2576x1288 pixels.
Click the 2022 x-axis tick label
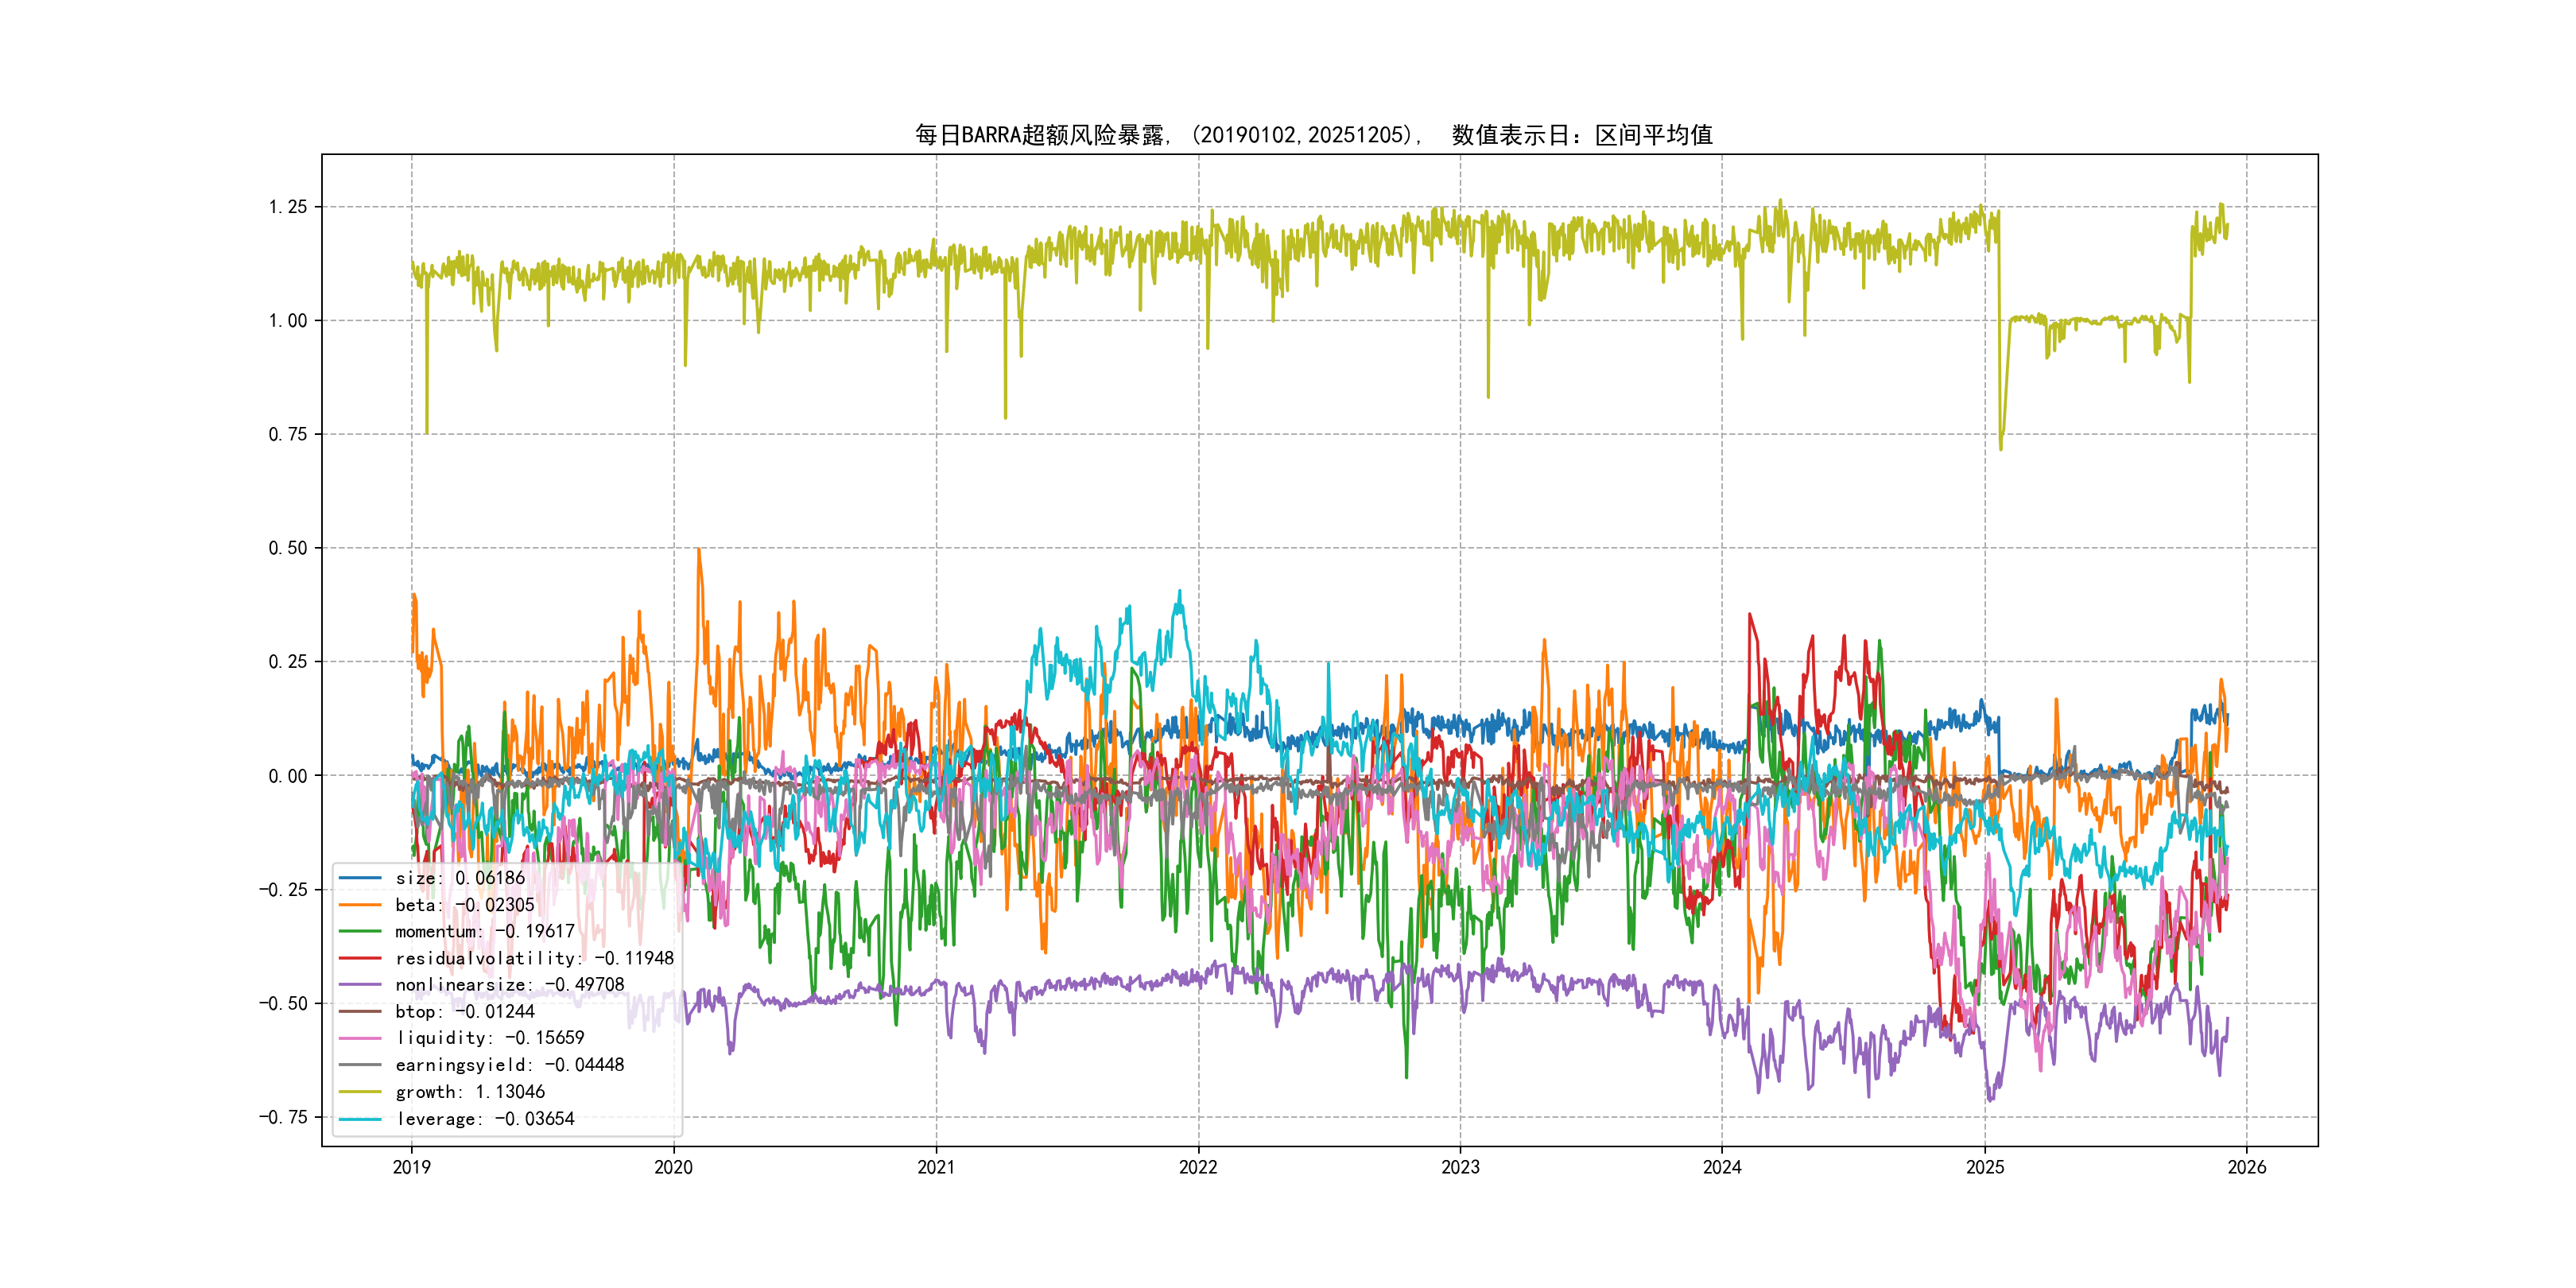1198,1167
